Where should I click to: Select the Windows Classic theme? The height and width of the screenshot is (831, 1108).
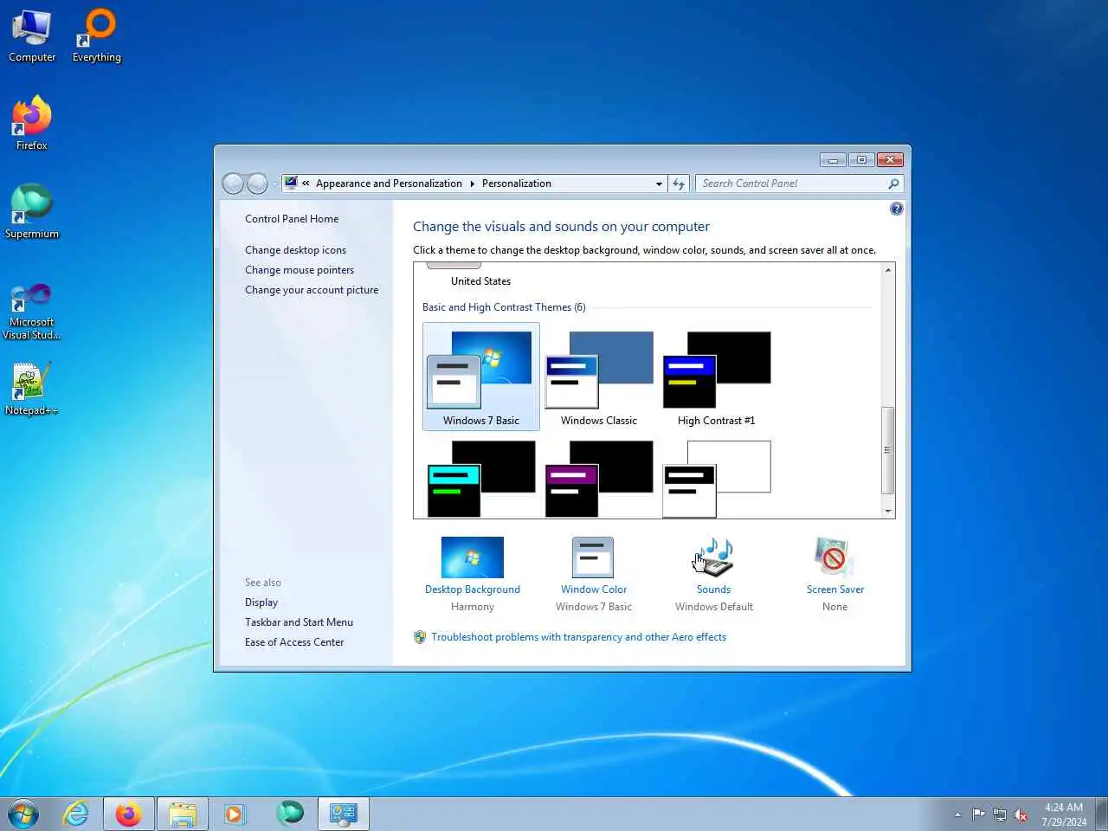599,377
